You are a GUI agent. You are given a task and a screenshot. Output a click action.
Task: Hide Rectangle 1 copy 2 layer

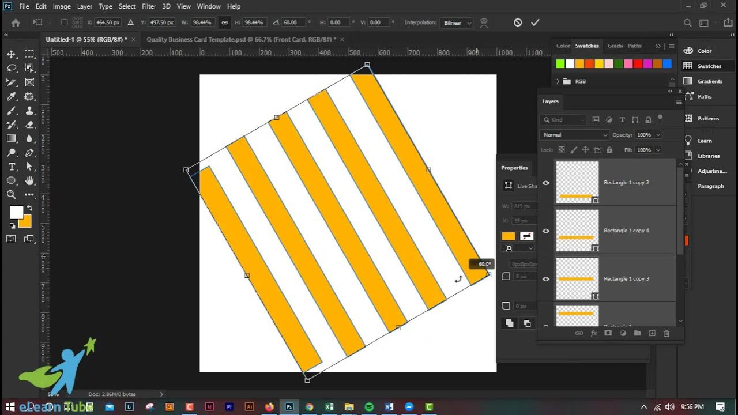pyautogui.click(x=546, y=183)
